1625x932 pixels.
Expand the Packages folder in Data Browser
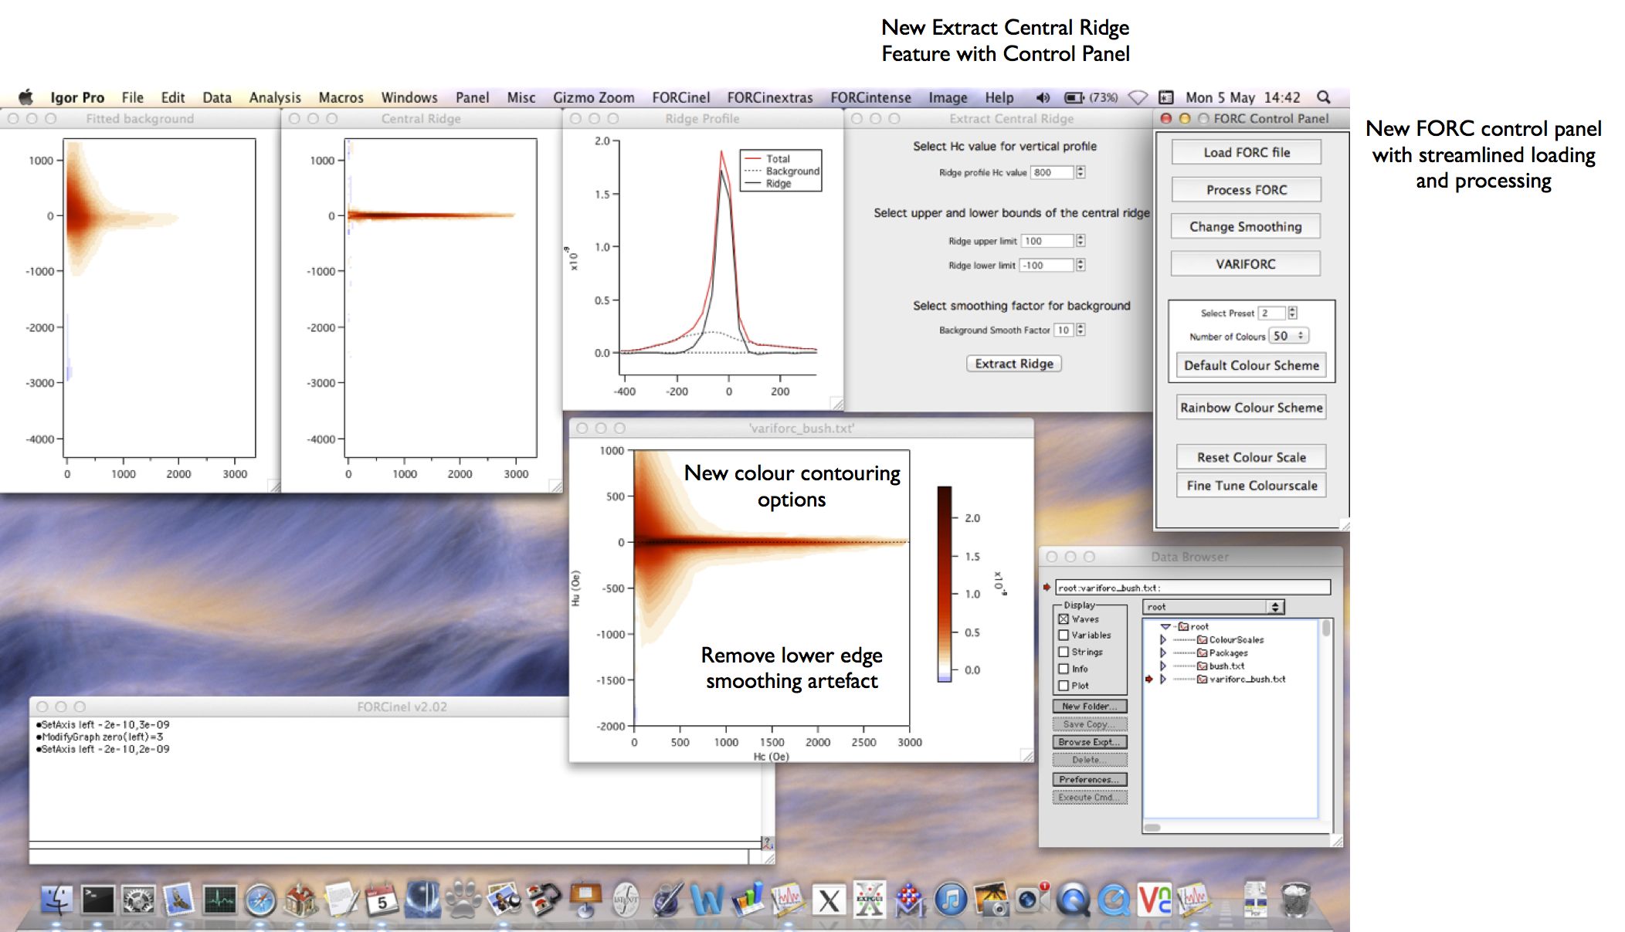(1163, 653)
